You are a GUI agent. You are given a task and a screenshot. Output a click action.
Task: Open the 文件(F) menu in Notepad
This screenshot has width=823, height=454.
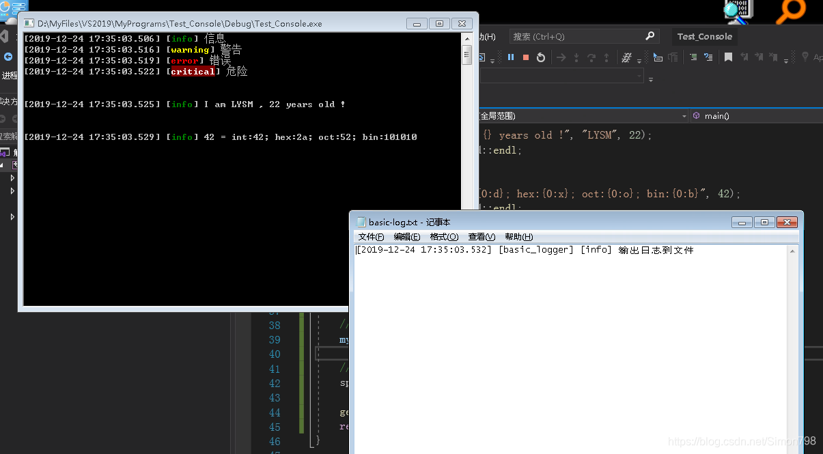coord(372,237)
